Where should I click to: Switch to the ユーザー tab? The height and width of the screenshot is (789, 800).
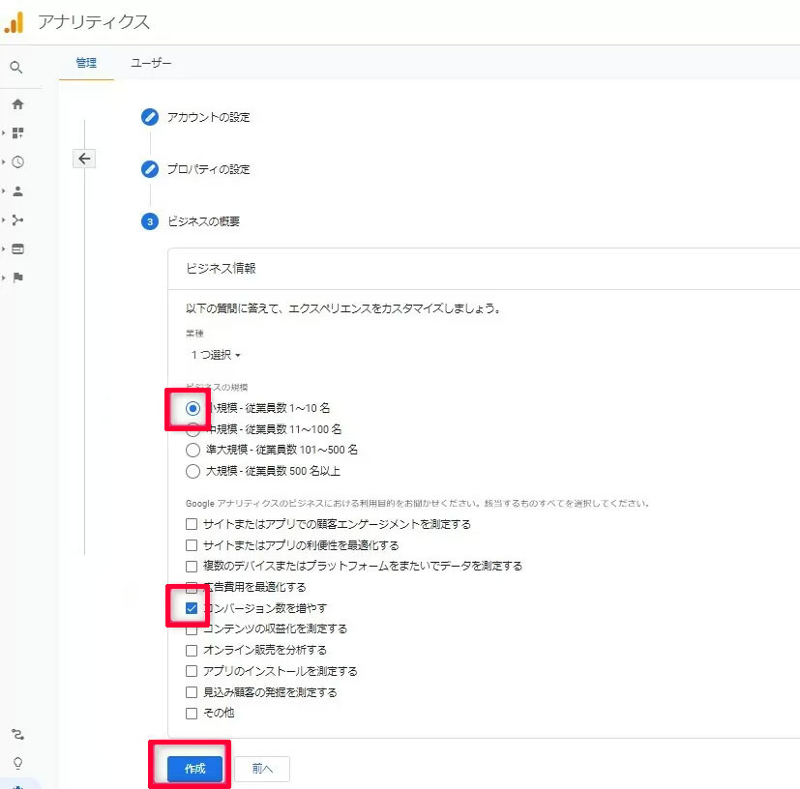point(151,63)
